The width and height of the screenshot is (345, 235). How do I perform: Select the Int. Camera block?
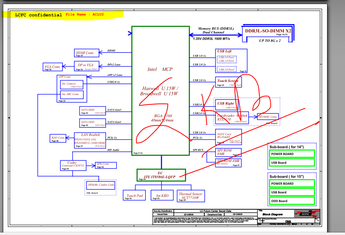point(72,85)
